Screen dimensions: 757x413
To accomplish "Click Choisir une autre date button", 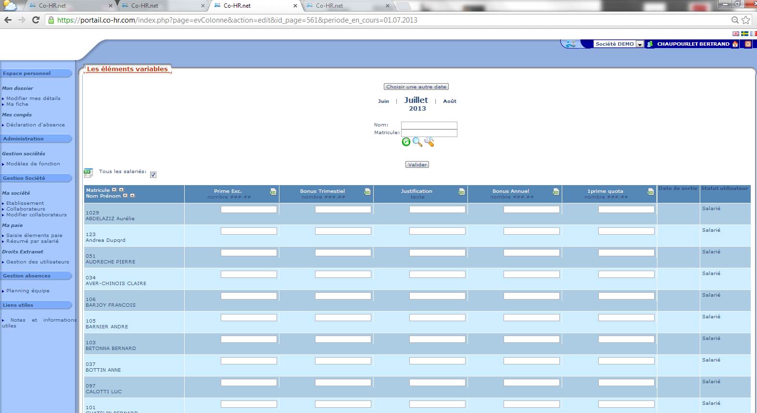I will (x=416, y=87).
